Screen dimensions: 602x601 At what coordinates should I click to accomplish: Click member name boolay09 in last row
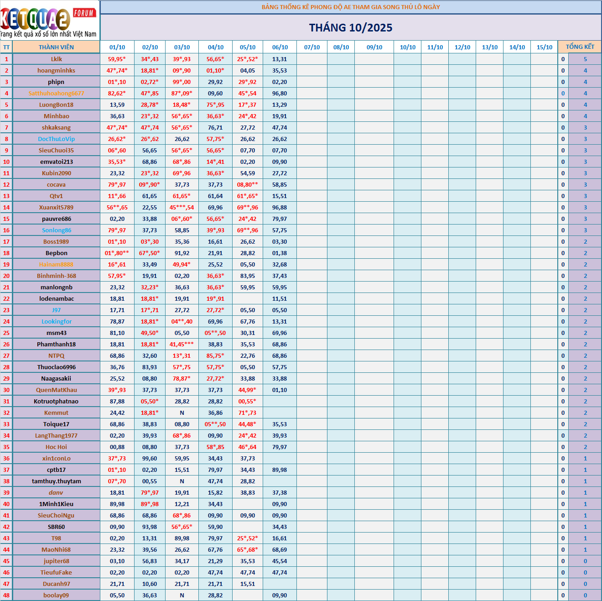coord(56,596)
